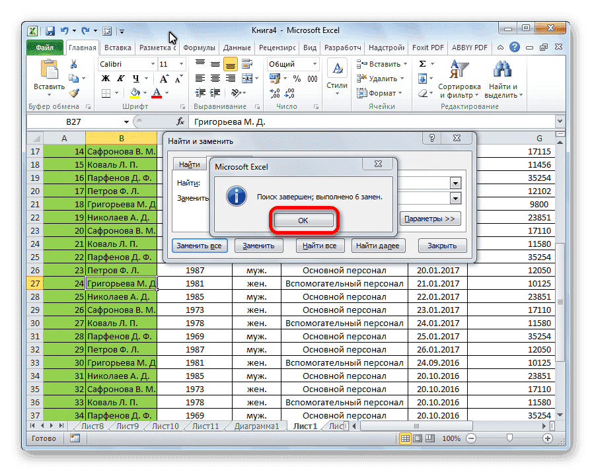Toggle italic formatting on selected text
The width and height of the screenshot is (592, 472).
pos(121,78)
